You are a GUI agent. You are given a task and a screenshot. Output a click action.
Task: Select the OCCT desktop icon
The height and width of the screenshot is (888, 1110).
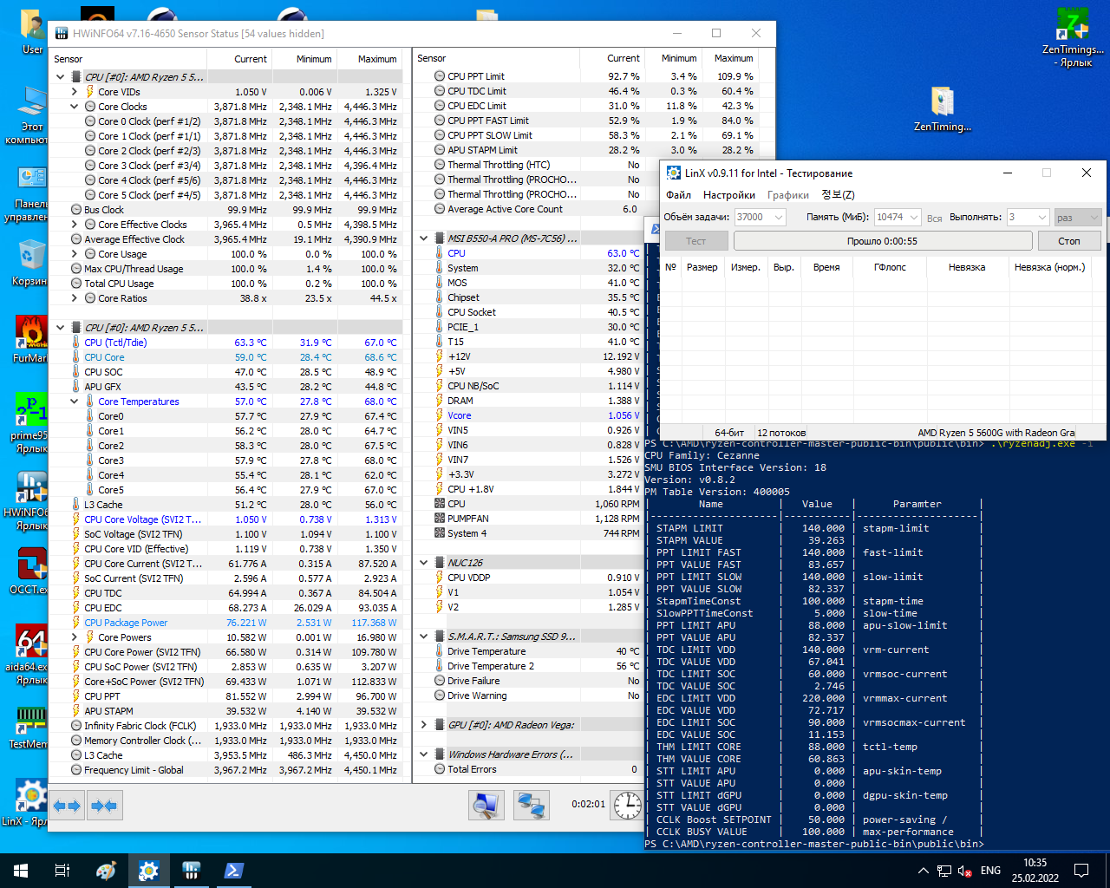[29, 571]
